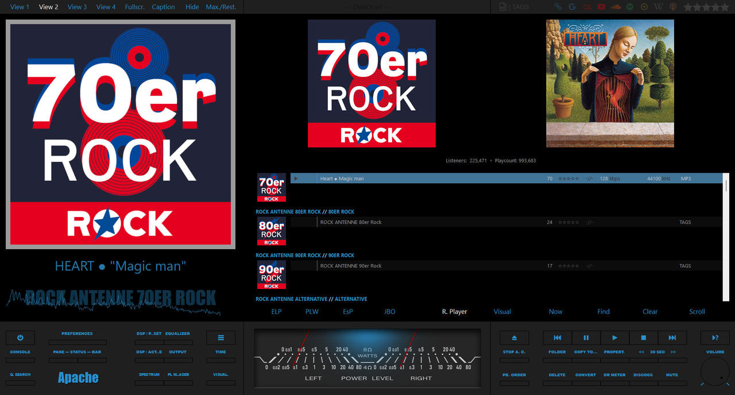Click the Now link
The width and height of the screenshot is (735, 395).
(555, 312)
